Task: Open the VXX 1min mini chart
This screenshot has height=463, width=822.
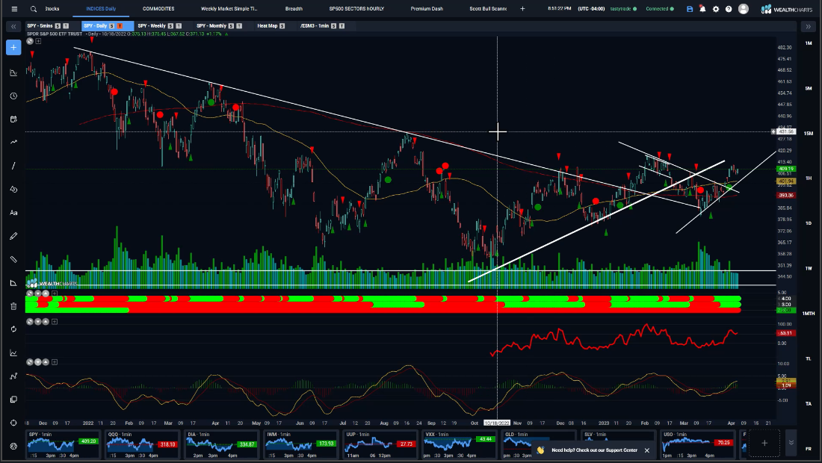Action: point(459,444)
